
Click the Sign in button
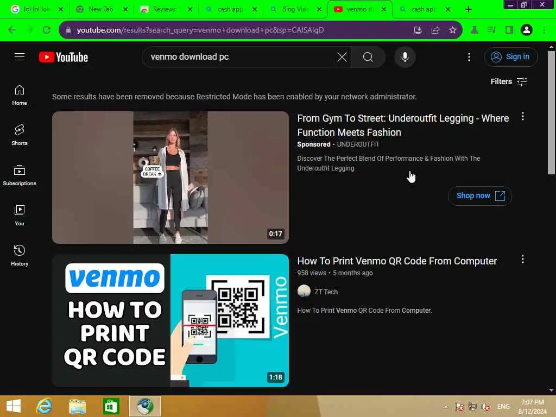[510, 56]
